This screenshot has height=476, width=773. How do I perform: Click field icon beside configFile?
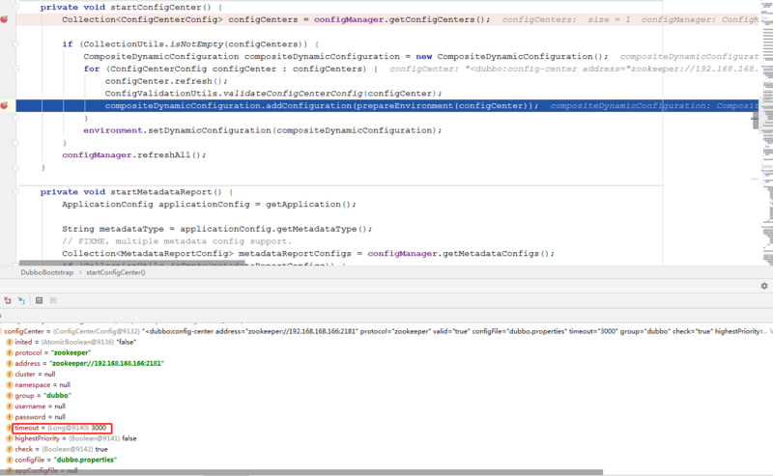coord(10,460)
